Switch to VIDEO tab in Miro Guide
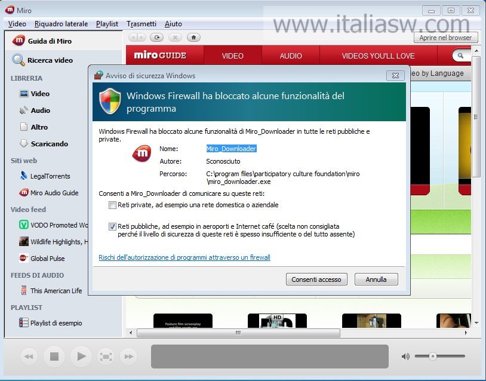This screenshot has height=381, width=486. point(233,56)
